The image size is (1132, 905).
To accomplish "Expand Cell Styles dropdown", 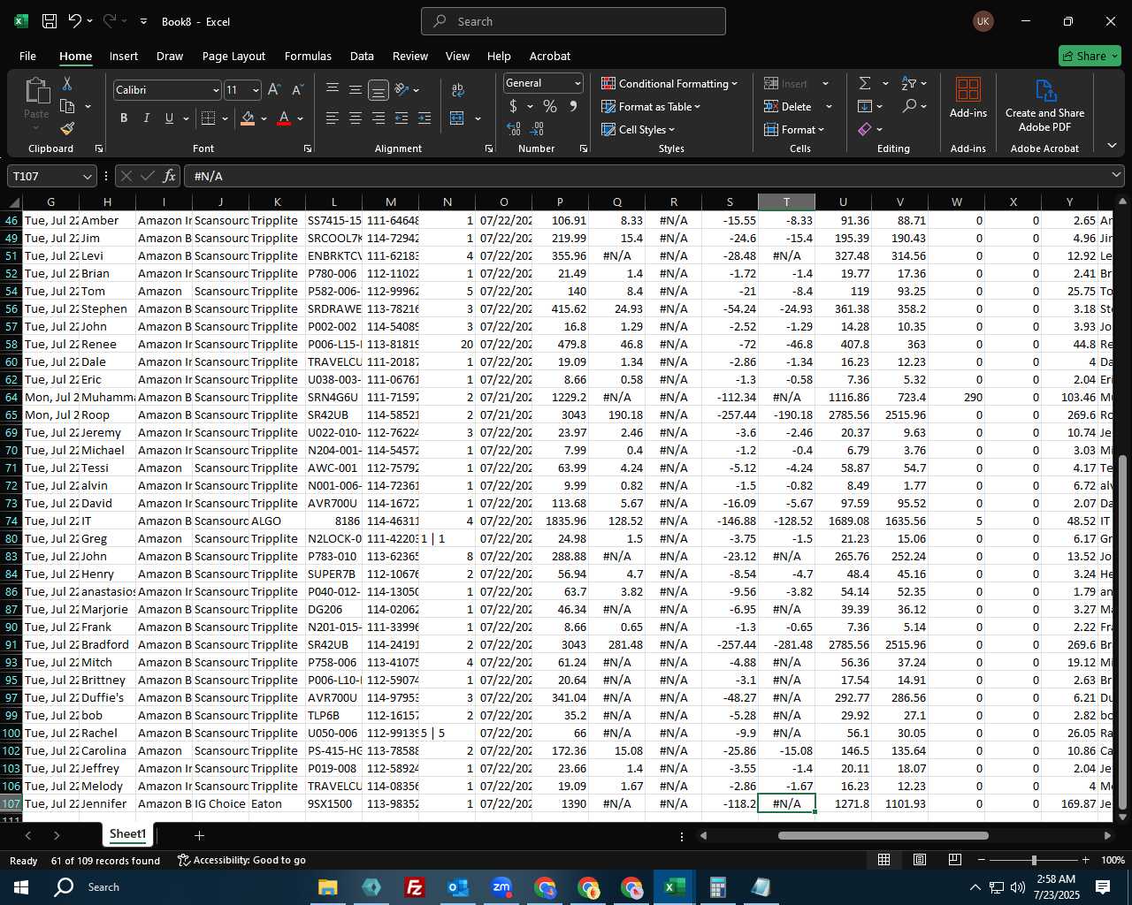I will (671, 130).
